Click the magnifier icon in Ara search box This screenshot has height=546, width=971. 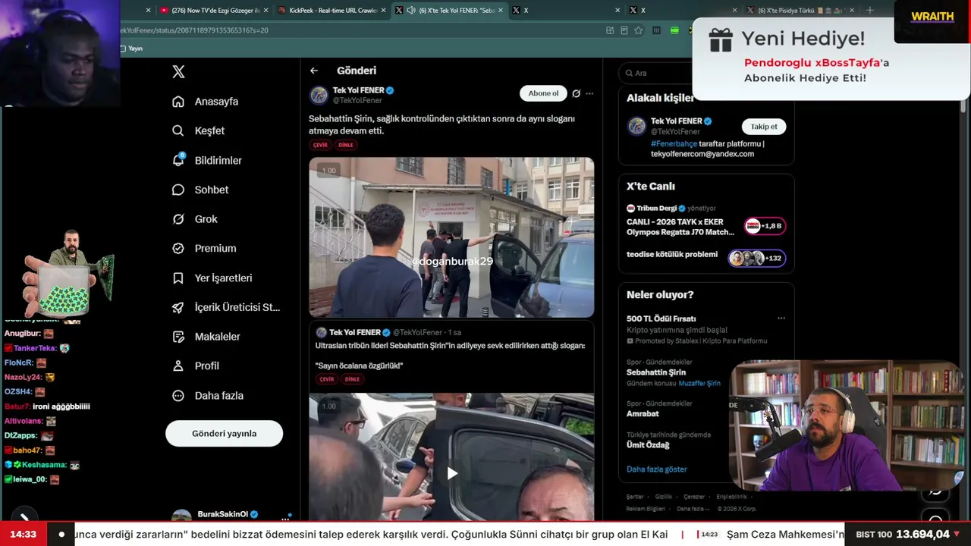pos(628,73)
